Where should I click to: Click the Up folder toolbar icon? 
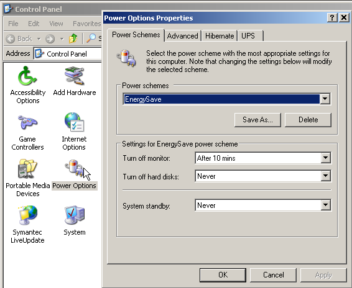coord(73,38)
